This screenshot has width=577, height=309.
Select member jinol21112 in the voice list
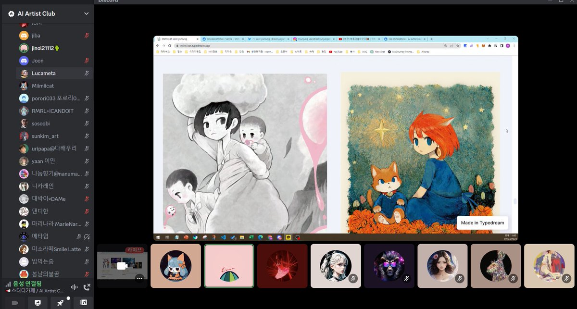(55, 48)
